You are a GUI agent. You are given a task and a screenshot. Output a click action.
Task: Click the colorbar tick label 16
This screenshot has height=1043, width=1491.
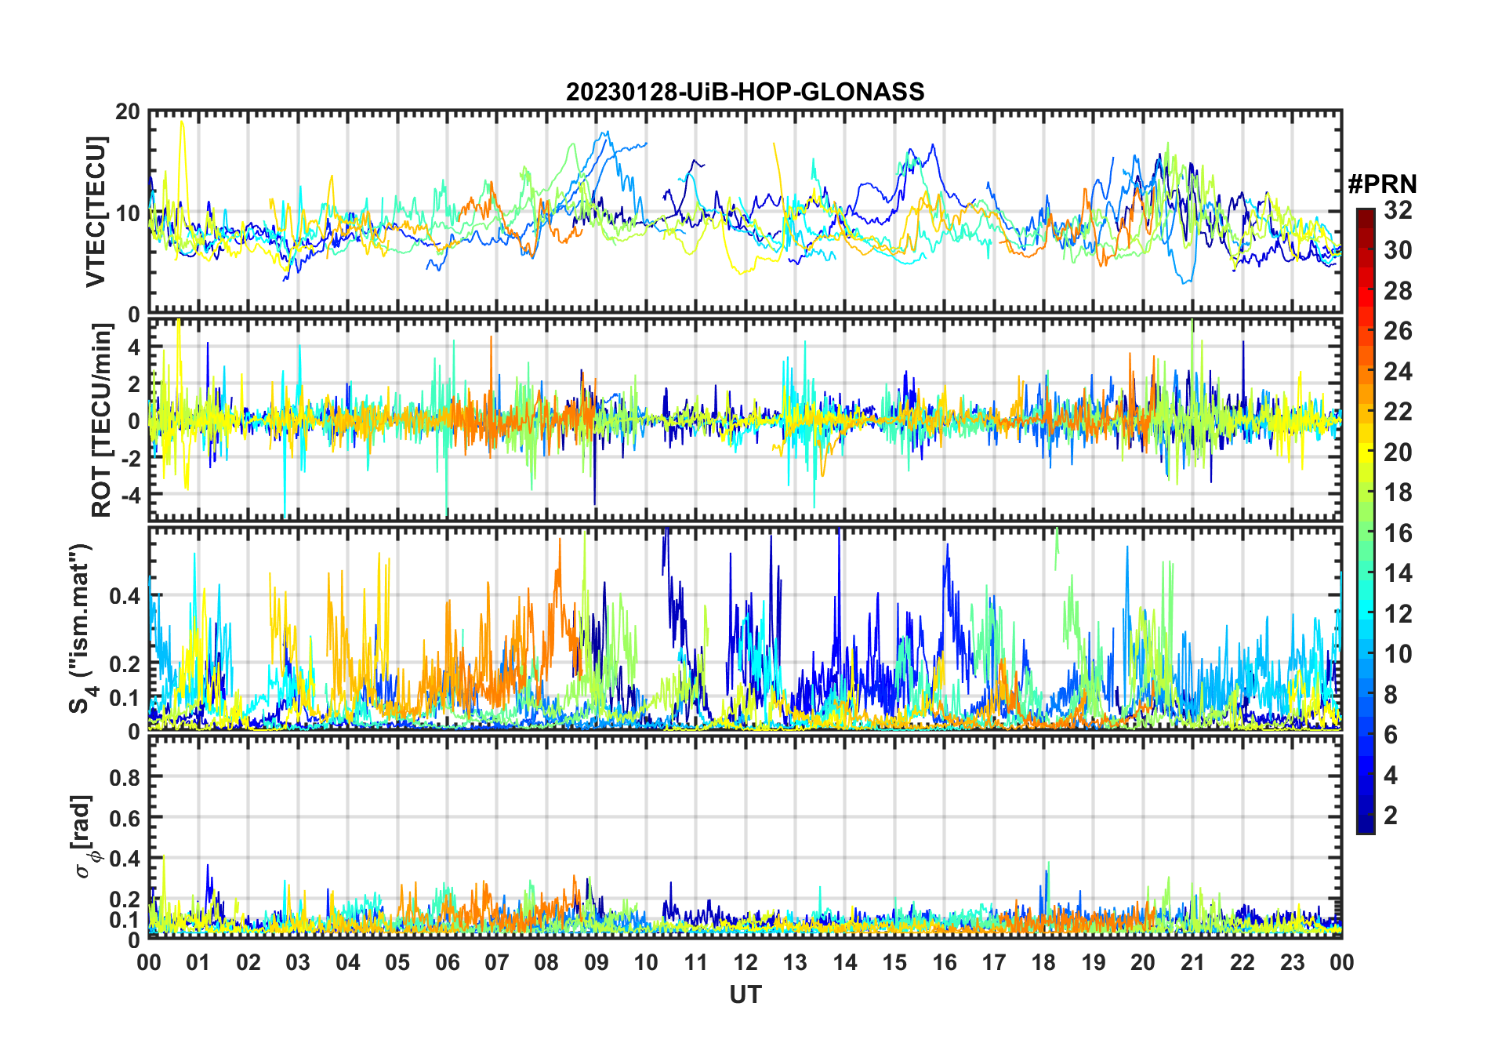click(x=1398, y=533)
